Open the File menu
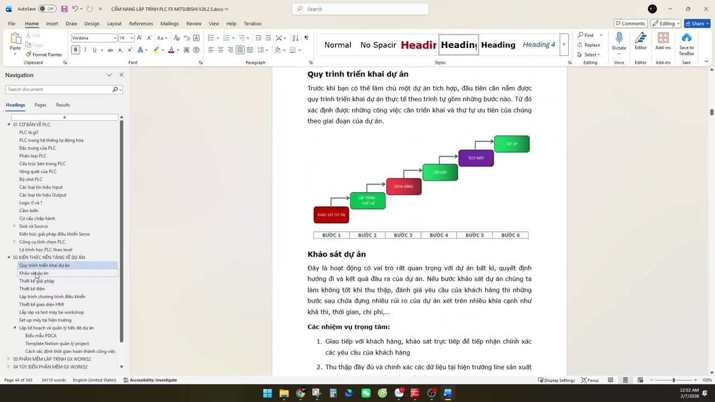 pos(11,23)
